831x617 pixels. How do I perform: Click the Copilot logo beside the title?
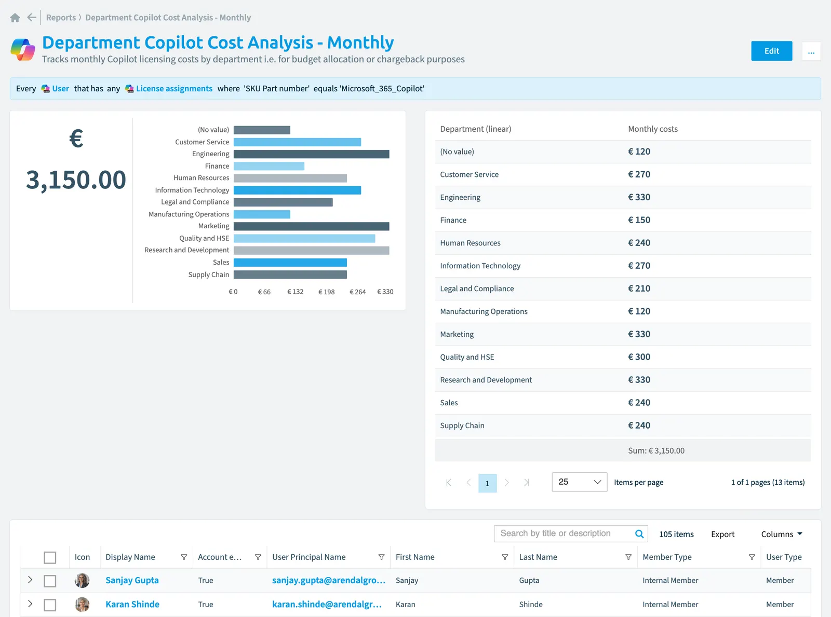pyautogui.click(x=23, y=50)
